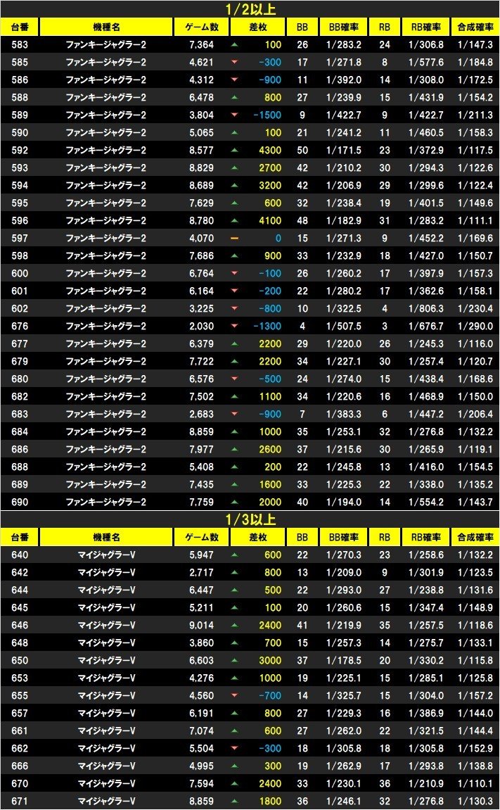The height and width of the screenshot is (810, 500).
Task: Click the red down arrow in row 676
Action: tap(235, 326)
